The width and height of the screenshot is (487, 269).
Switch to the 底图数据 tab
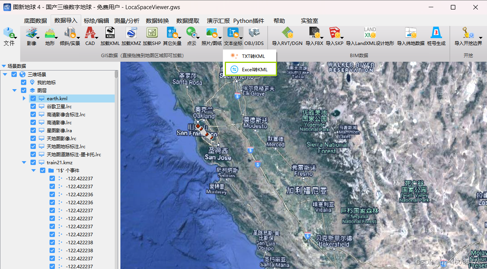35,21
